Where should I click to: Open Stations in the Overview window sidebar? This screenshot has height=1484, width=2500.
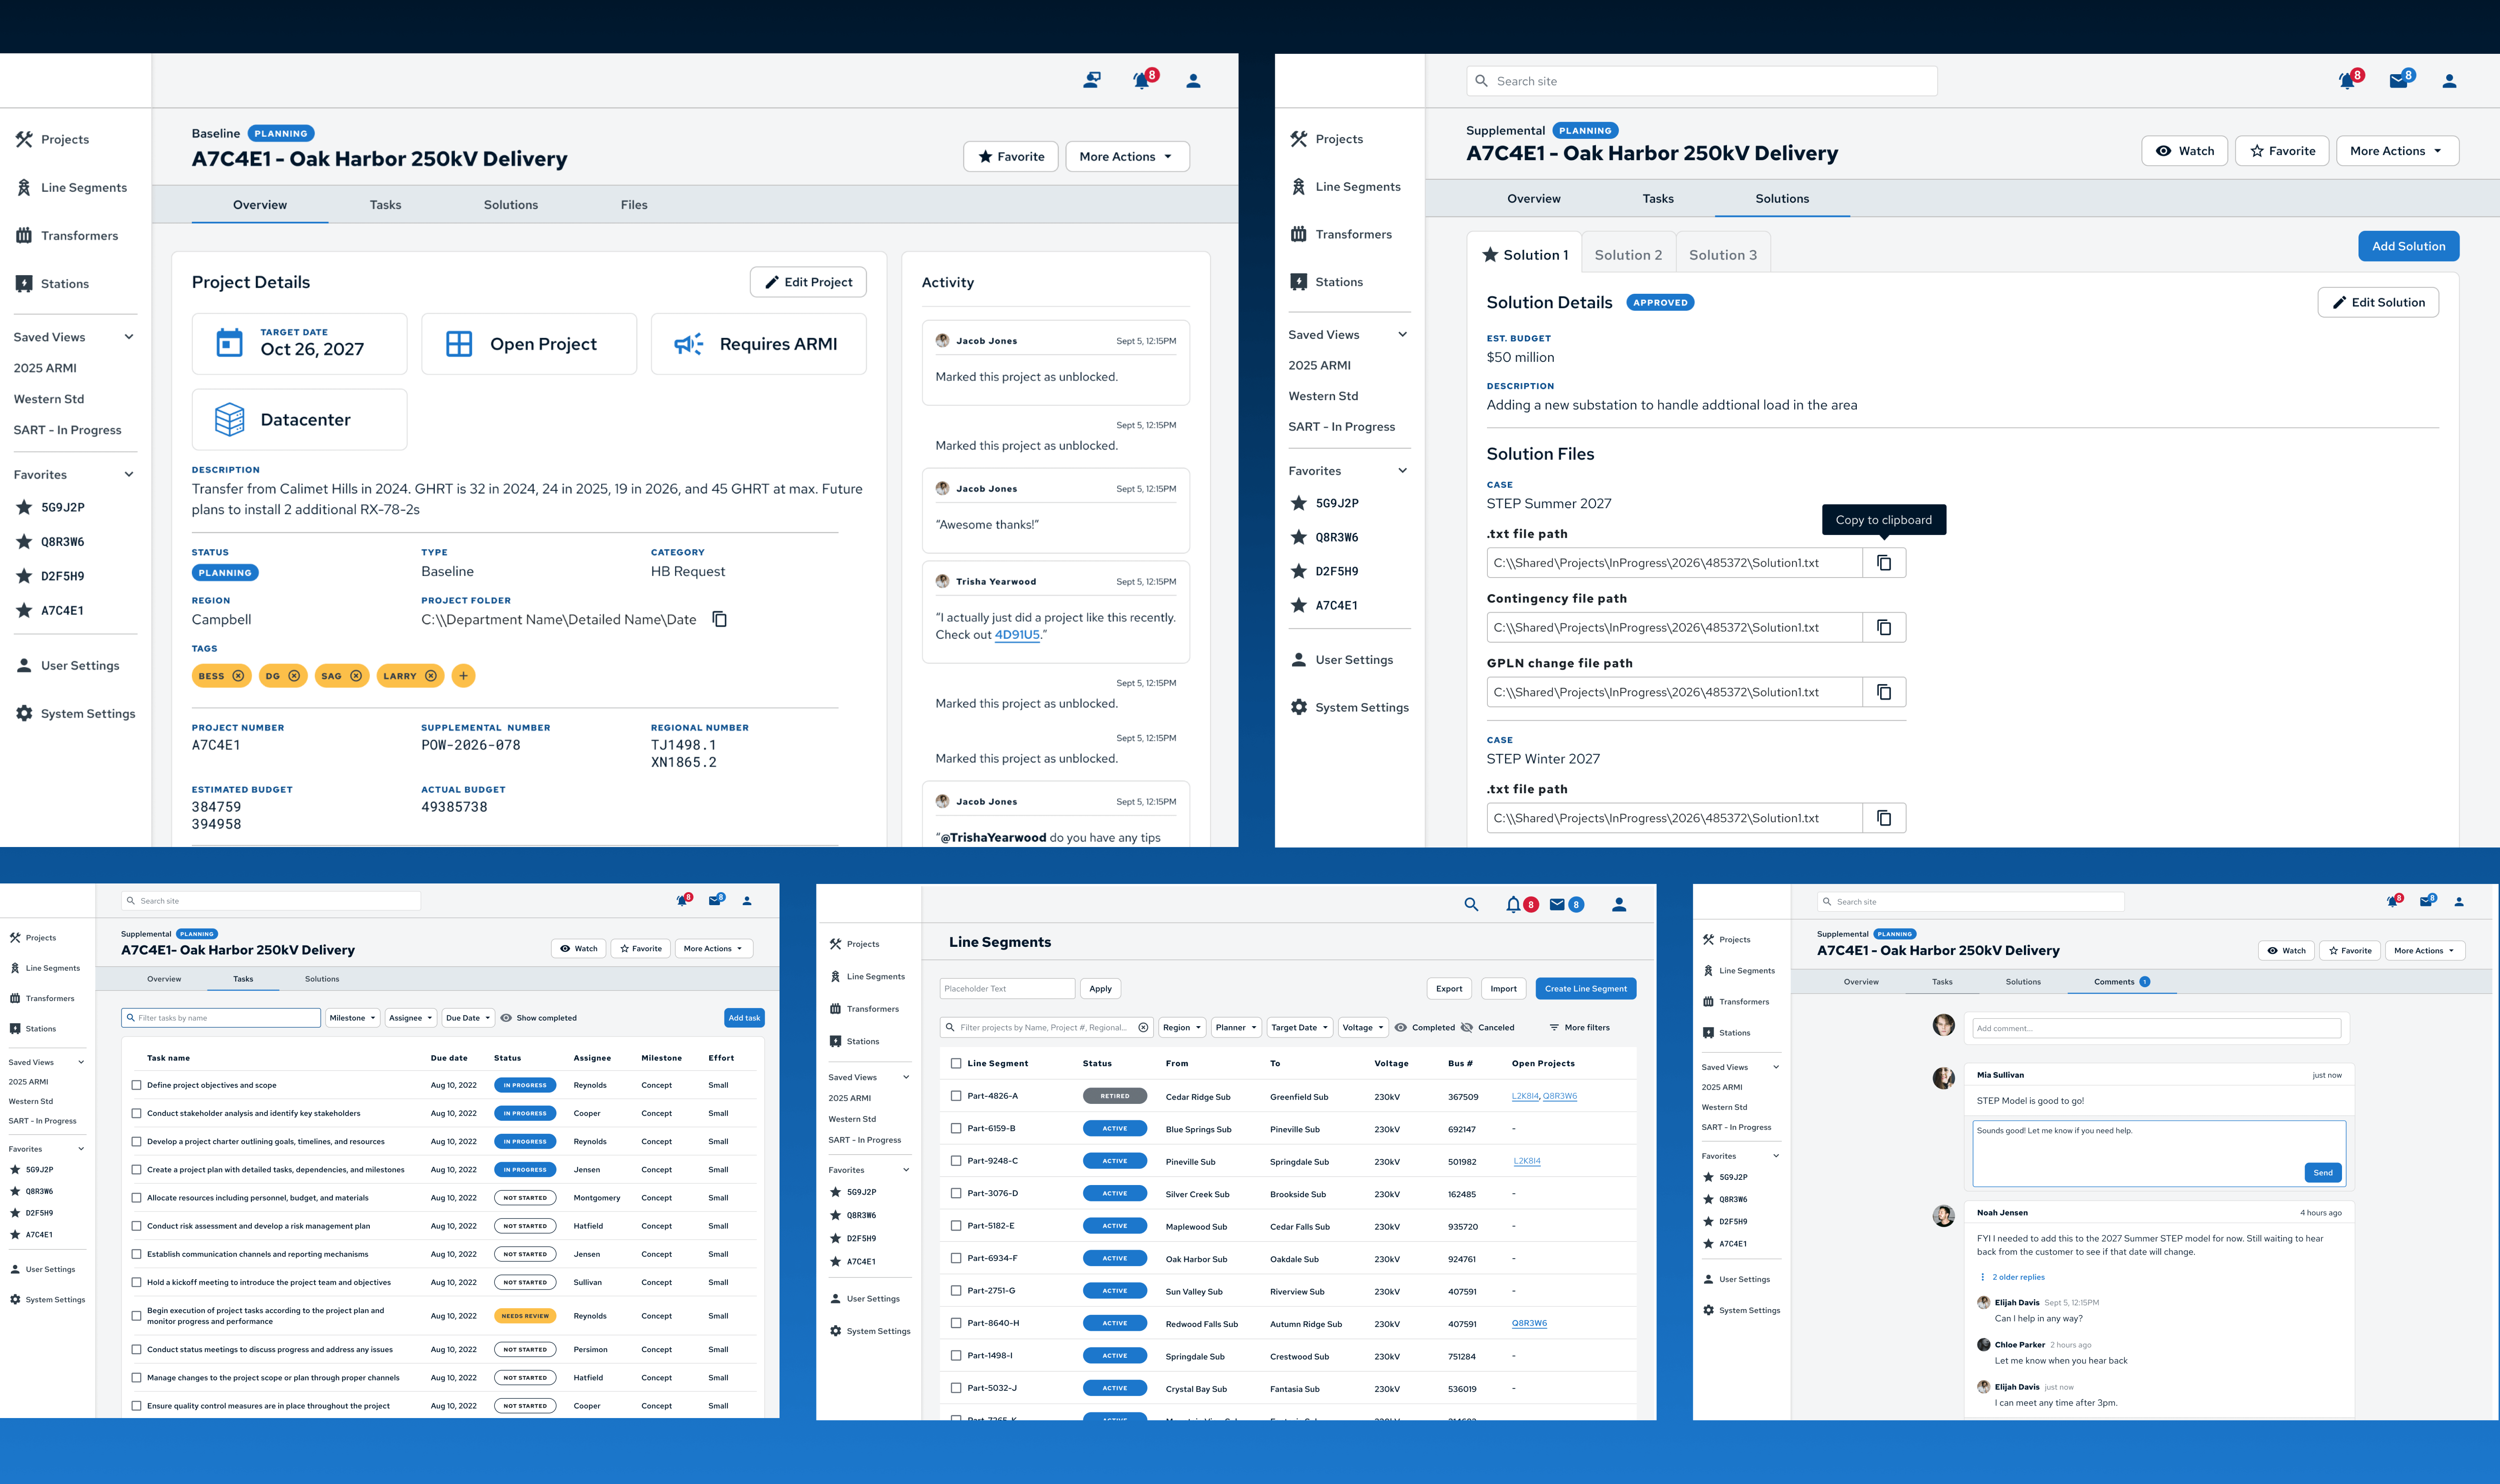pyautogui.click(x=52, y=284)
